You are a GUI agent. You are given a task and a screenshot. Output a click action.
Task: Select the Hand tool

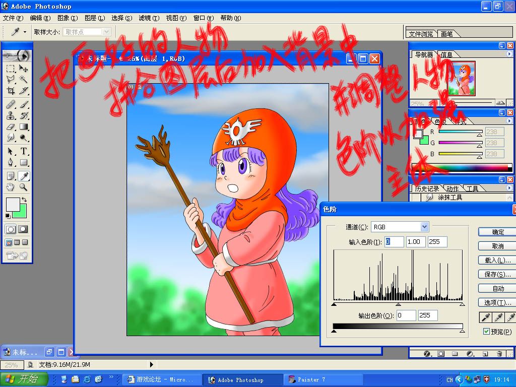click(x=11, y=187)
